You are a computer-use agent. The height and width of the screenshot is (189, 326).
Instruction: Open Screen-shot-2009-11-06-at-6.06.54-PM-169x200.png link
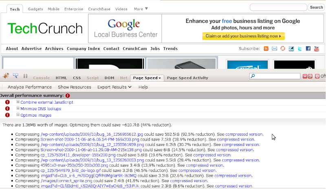(x=90, y=139)
